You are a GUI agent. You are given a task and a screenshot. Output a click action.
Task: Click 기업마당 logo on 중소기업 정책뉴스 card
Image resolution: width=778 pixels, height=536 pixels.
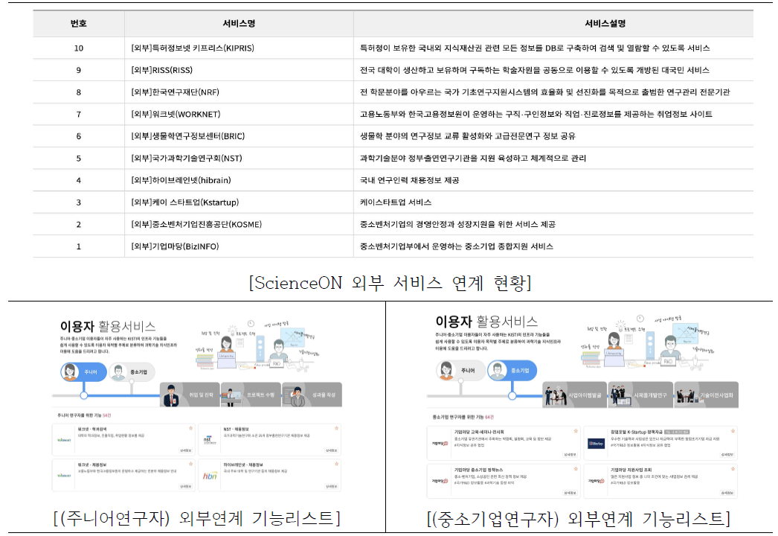[x=440, y=481]
